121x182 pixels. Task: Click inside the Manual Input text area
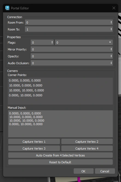coord(61,124)
